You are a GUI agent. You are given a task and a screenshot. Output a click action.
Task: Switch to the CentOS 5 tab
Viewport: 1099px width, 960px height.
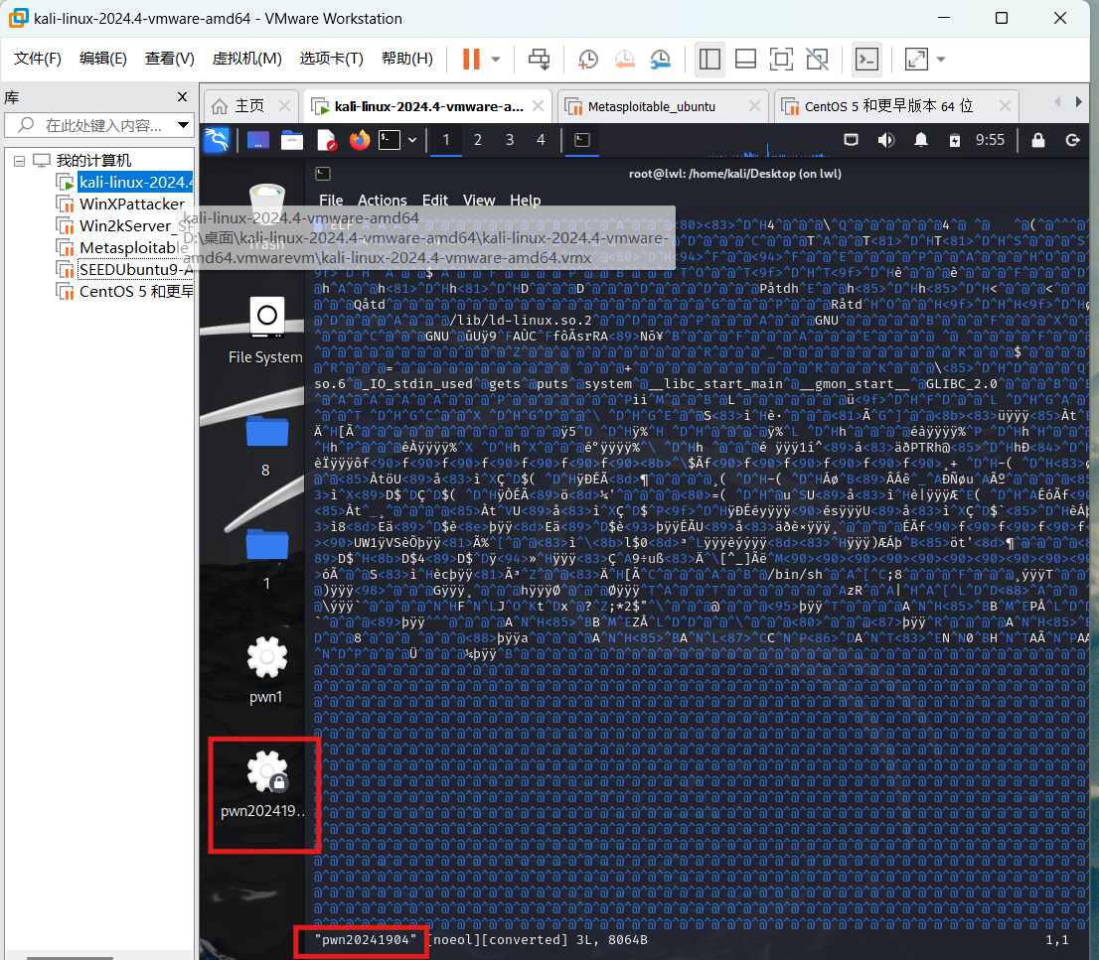pos(888,106)
